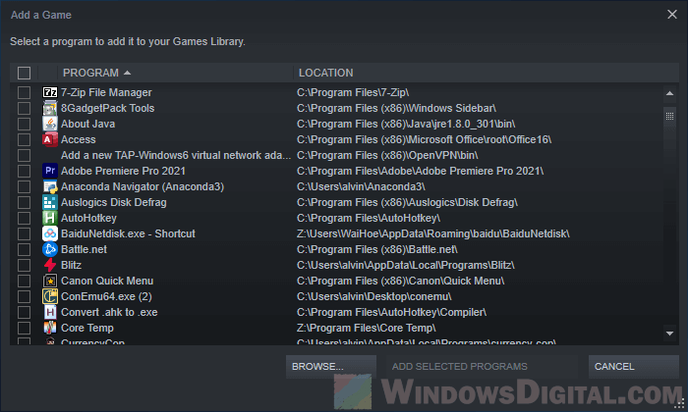Click the 7-Zip File Manager icon
688x412 pixels.
coord(50,92)
